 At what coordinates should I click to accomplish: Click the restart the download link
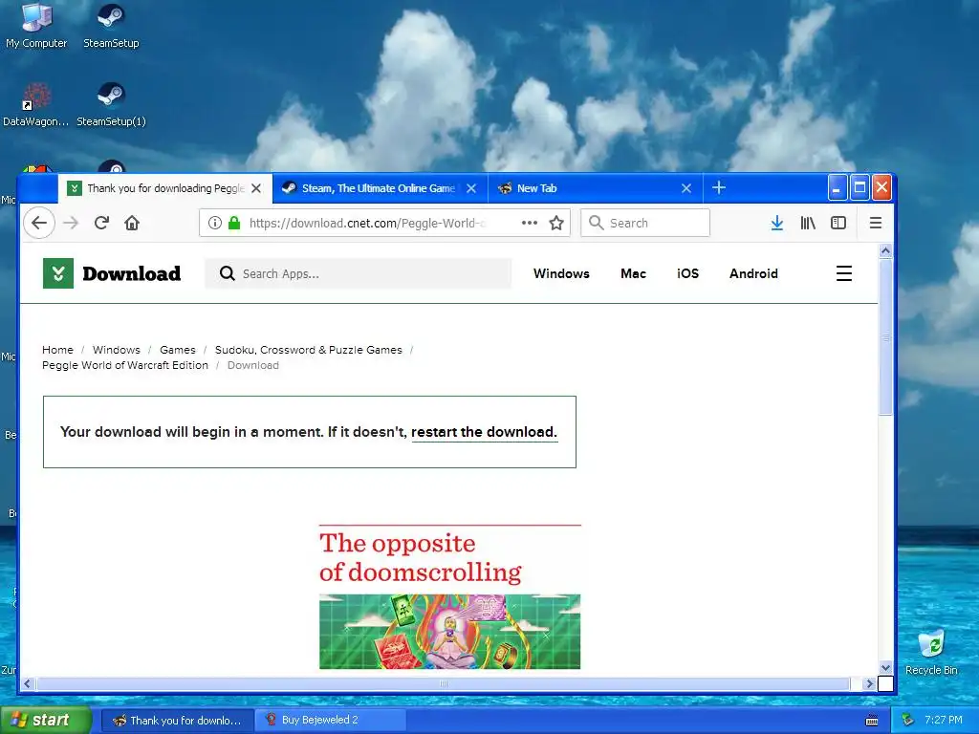(x=484, y=432)
